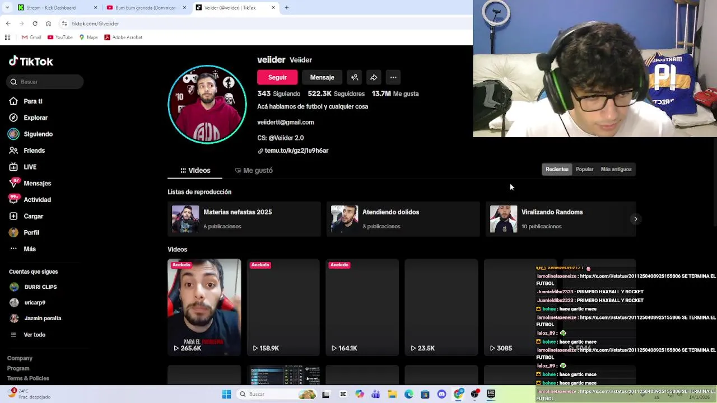Open the pinned video with 265.6K views
This screenshot has width=717, height=403.
click(204, 307)
